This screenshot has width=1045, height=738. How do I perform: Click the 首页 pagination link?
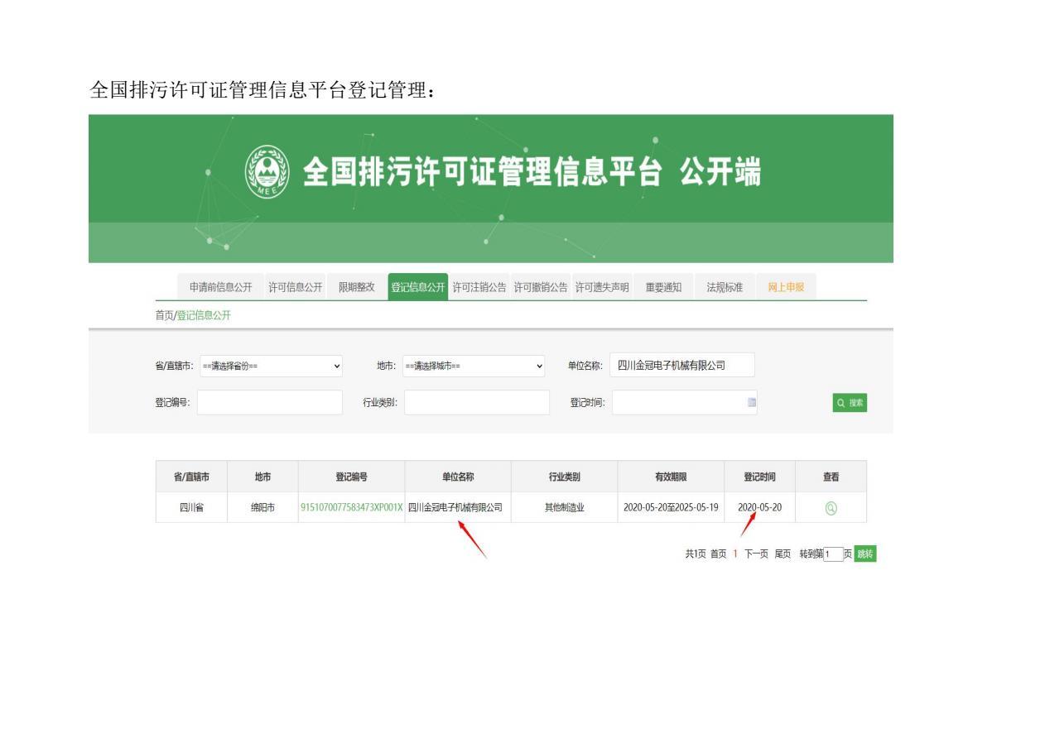pos(719,554)
